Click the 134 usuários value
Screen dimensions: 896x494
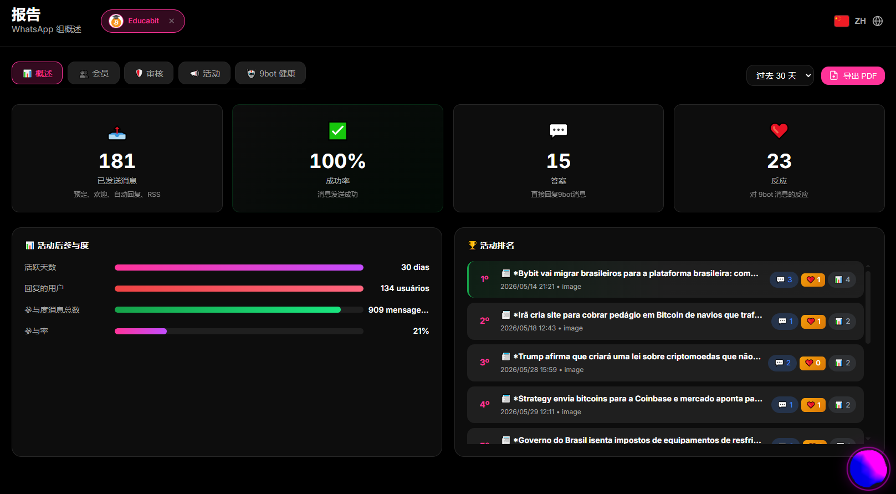tap(405, 288)
